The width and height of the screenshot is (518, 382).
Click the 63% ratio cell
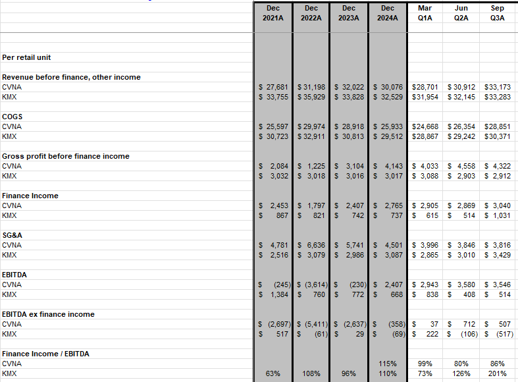pos(273,373)
